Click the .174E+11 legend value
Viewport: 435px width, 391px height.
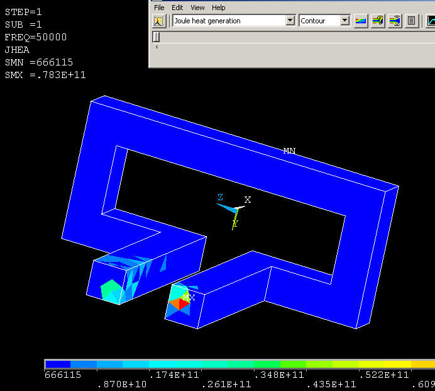pyautogui.click(x=174, y=375)
